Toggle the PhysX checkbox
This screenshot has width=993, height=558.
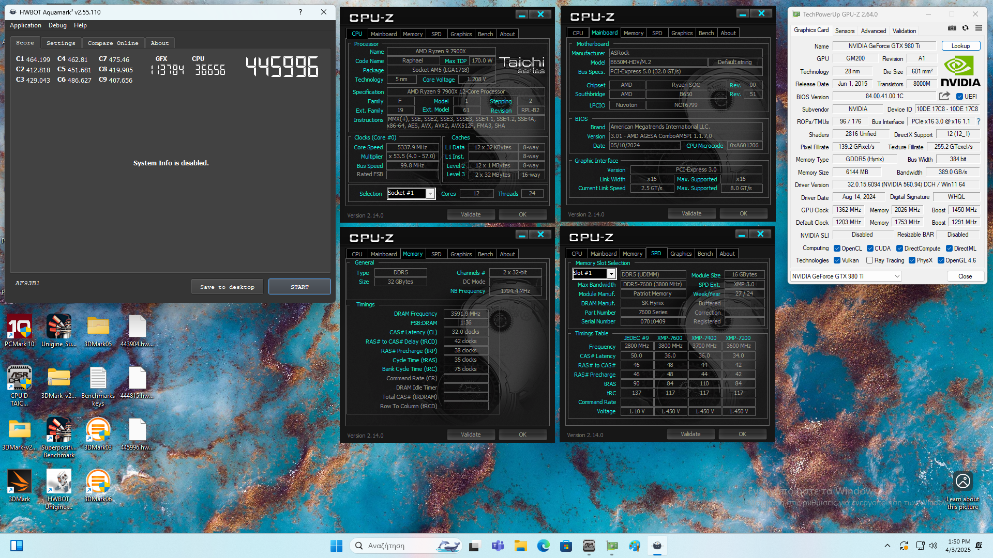coord(912,260)
